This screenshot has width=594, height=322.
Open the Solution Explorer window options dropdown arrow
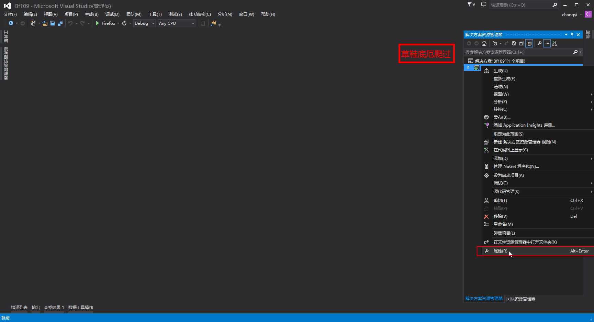click(x=566, y=34)
